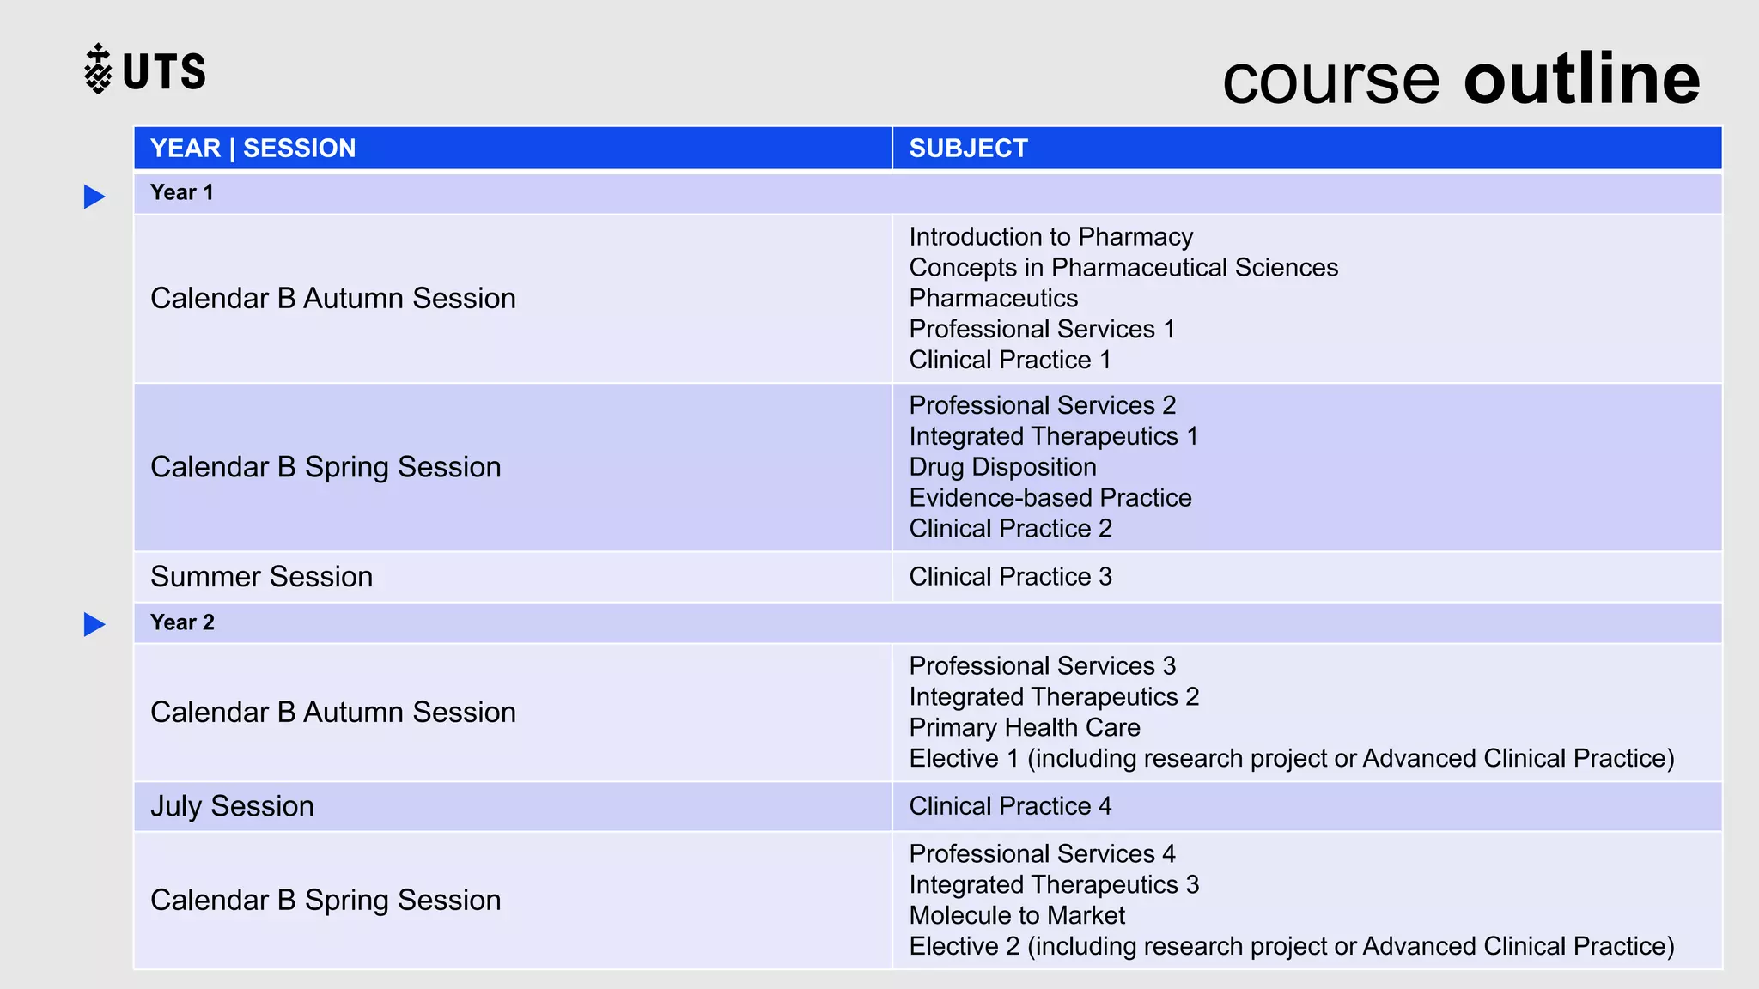Select Year 1 Calendar B Spring Session cell
Image resolution: width=1759 pixels, height=989 pixels.
point(513,467)
